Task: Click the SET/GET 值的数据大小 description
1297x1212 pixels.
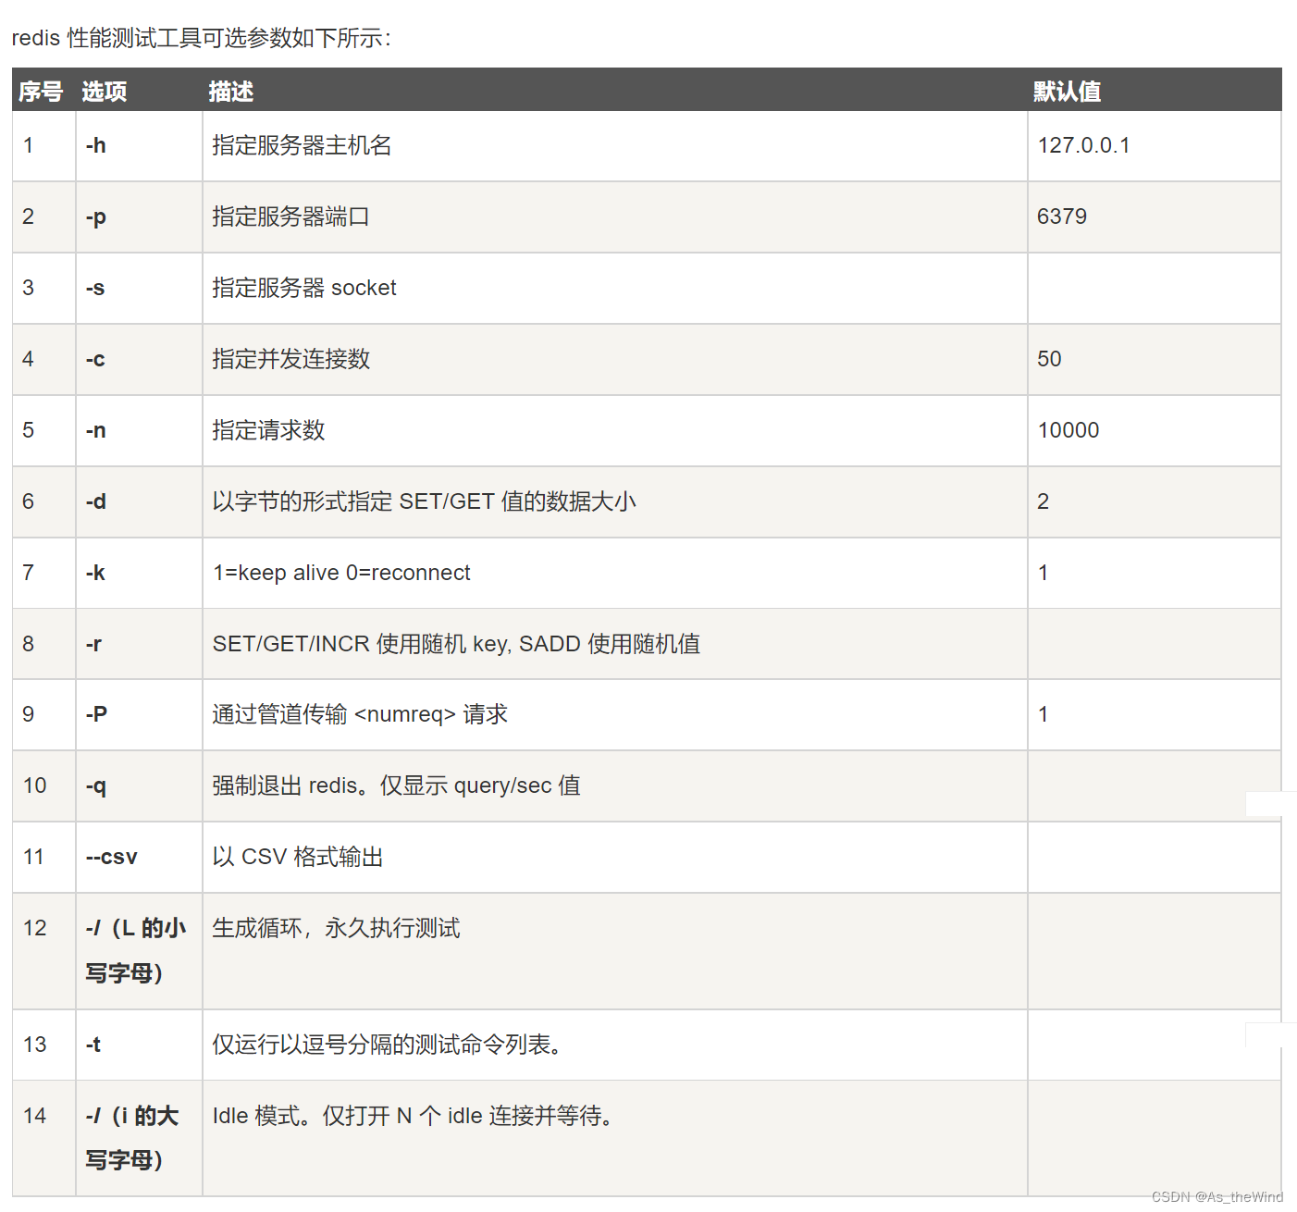Action: pyautogui.click(x=424, y=501)
